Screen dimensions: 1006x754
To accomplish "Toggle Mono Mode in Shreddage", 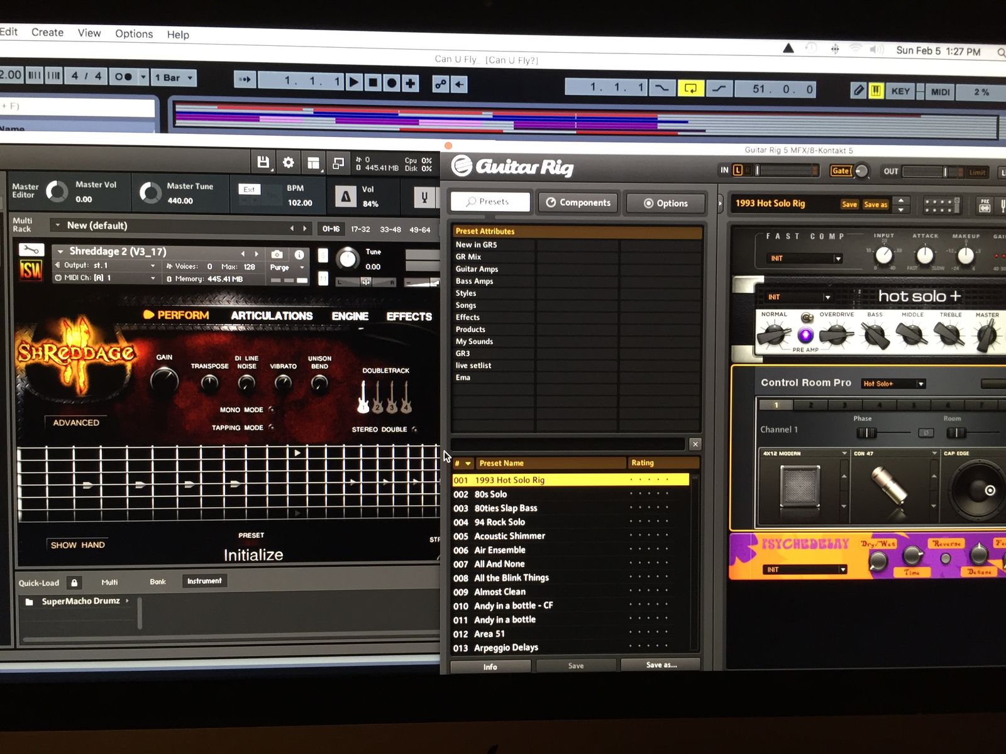I will coord(272,410).
